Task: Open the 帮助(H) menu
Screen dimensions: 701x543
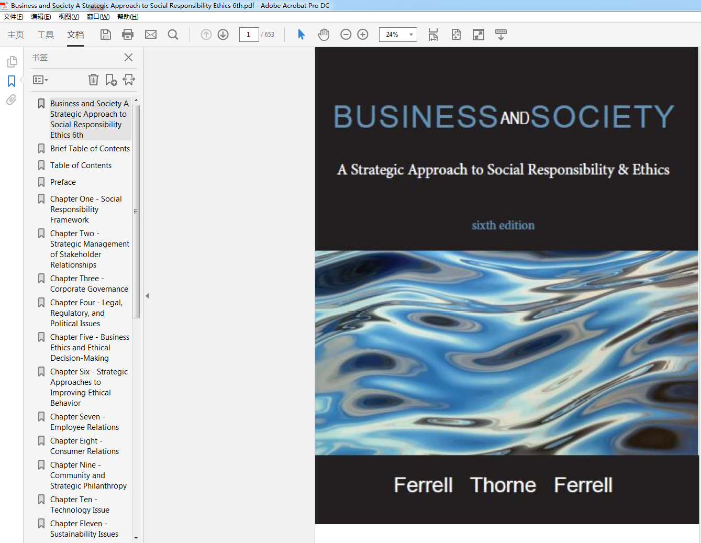Action: (128, 17)
